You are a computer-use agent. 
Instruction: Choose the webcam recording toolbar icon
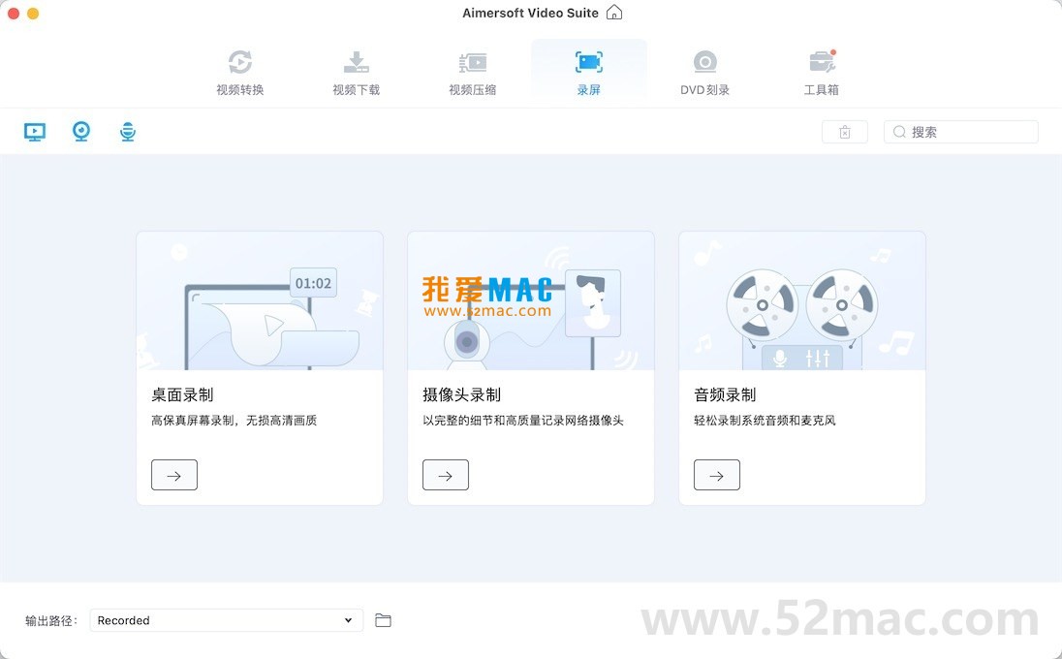(81, 132)
